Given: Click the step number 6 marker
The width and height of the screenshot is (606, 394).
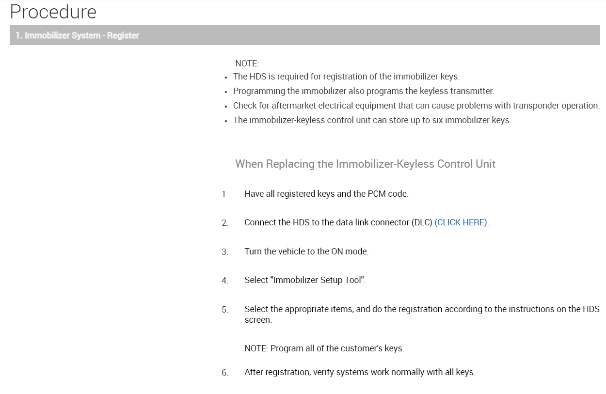Looking at the screenshot, I should click(225, 373).
